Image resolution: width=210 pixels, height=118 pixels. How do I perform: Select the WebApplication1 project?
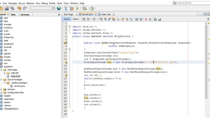click(x=11, y=109)
